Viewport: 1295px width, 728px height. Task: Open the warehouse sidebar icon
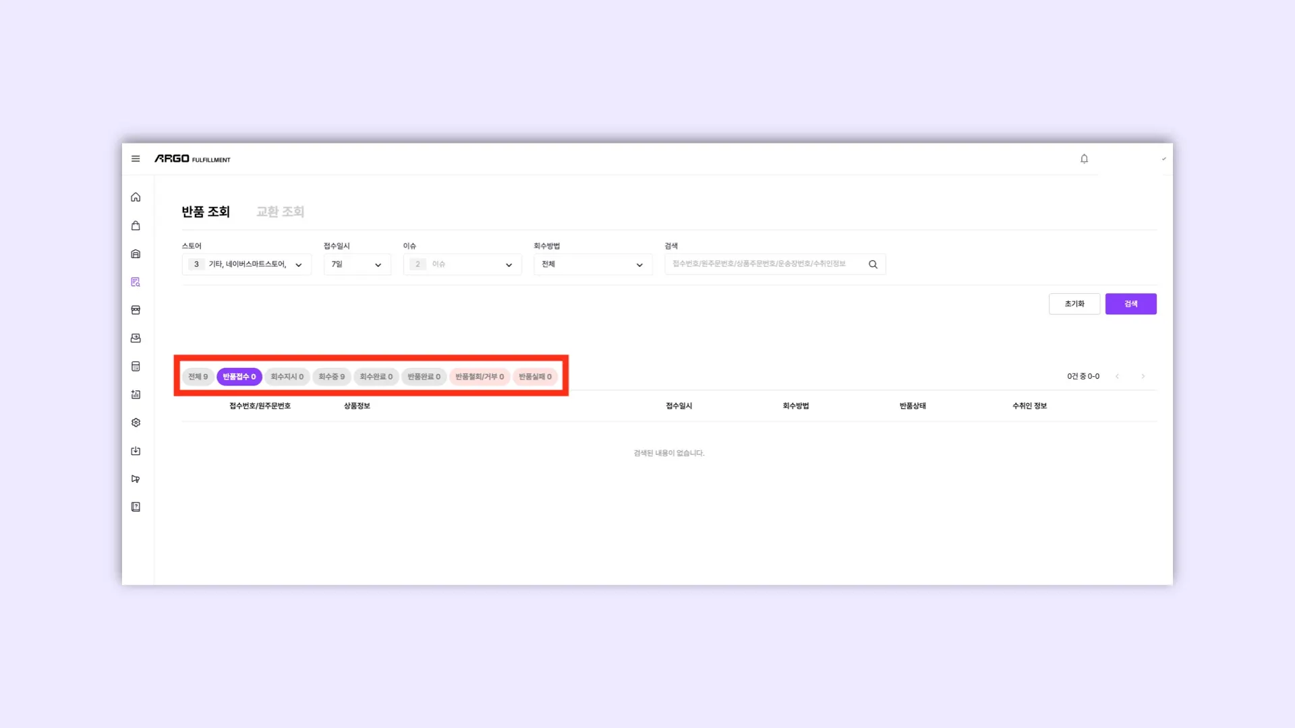136,254
